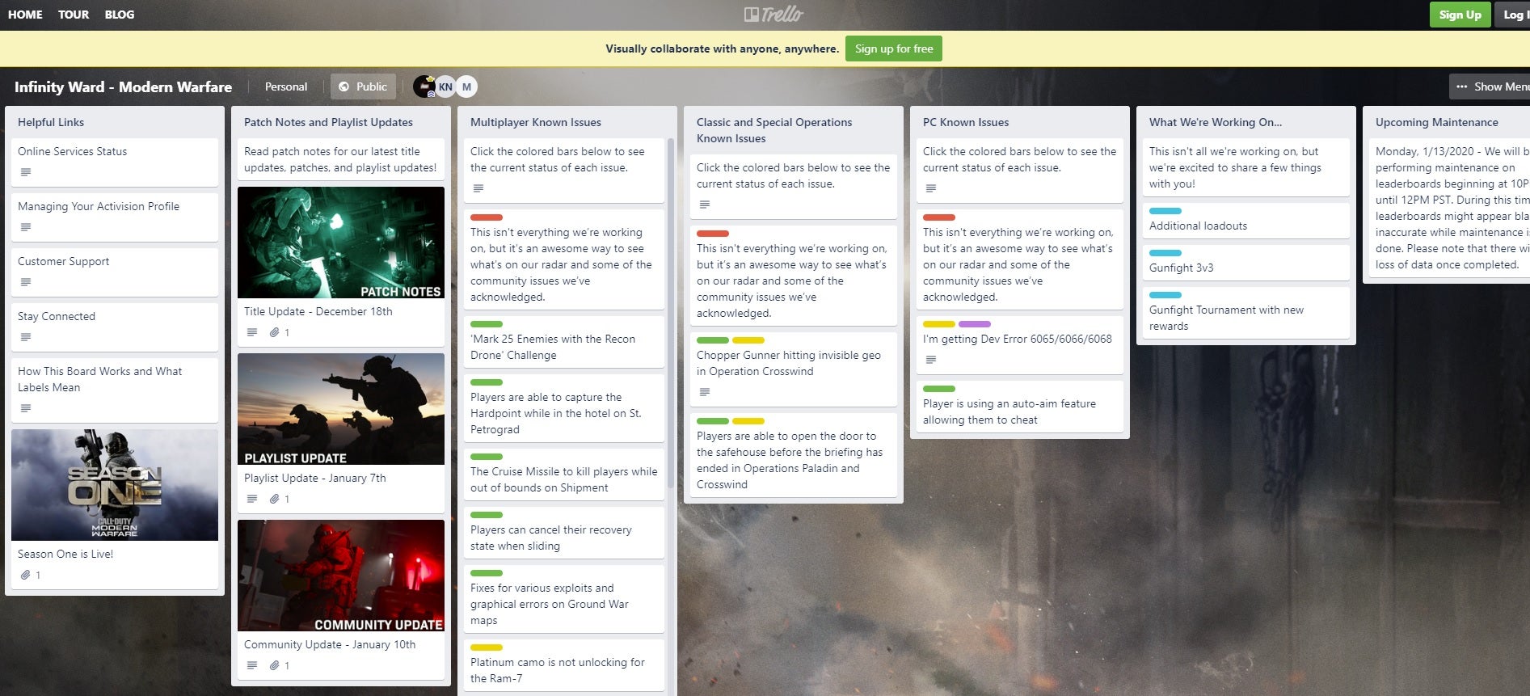Viewport: 1530px width, 696px height.
Task: Click the What We're Working On list header
Action: pos(1216,122)
